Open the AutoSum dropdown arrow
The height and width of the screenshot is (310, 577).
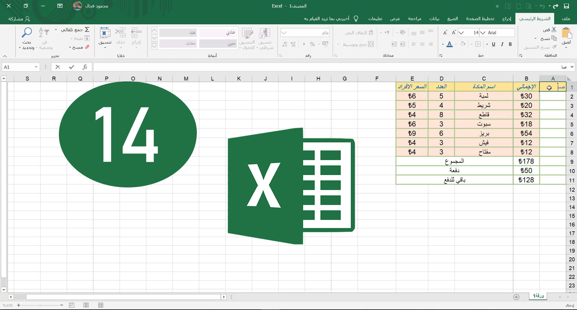click(56, 29)
